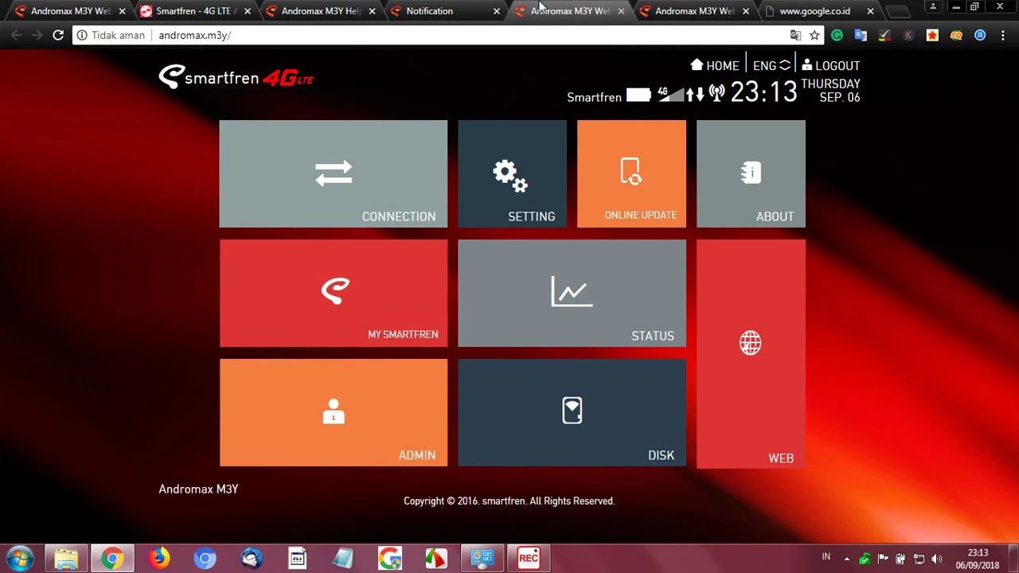Open Firefox from the taskbar
Image resolution: width=1019 pixels, height=573 pixels.
click(158, 559)
